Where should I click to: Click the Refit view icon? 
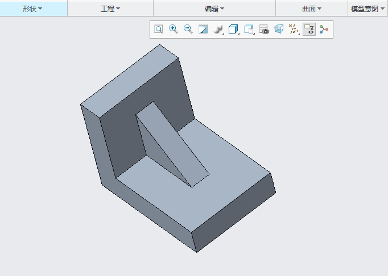159,30
